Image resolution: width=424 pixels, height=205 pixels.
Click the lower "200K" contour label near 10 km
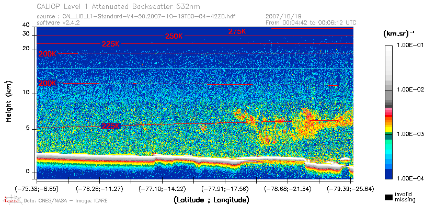pos(48,84)
